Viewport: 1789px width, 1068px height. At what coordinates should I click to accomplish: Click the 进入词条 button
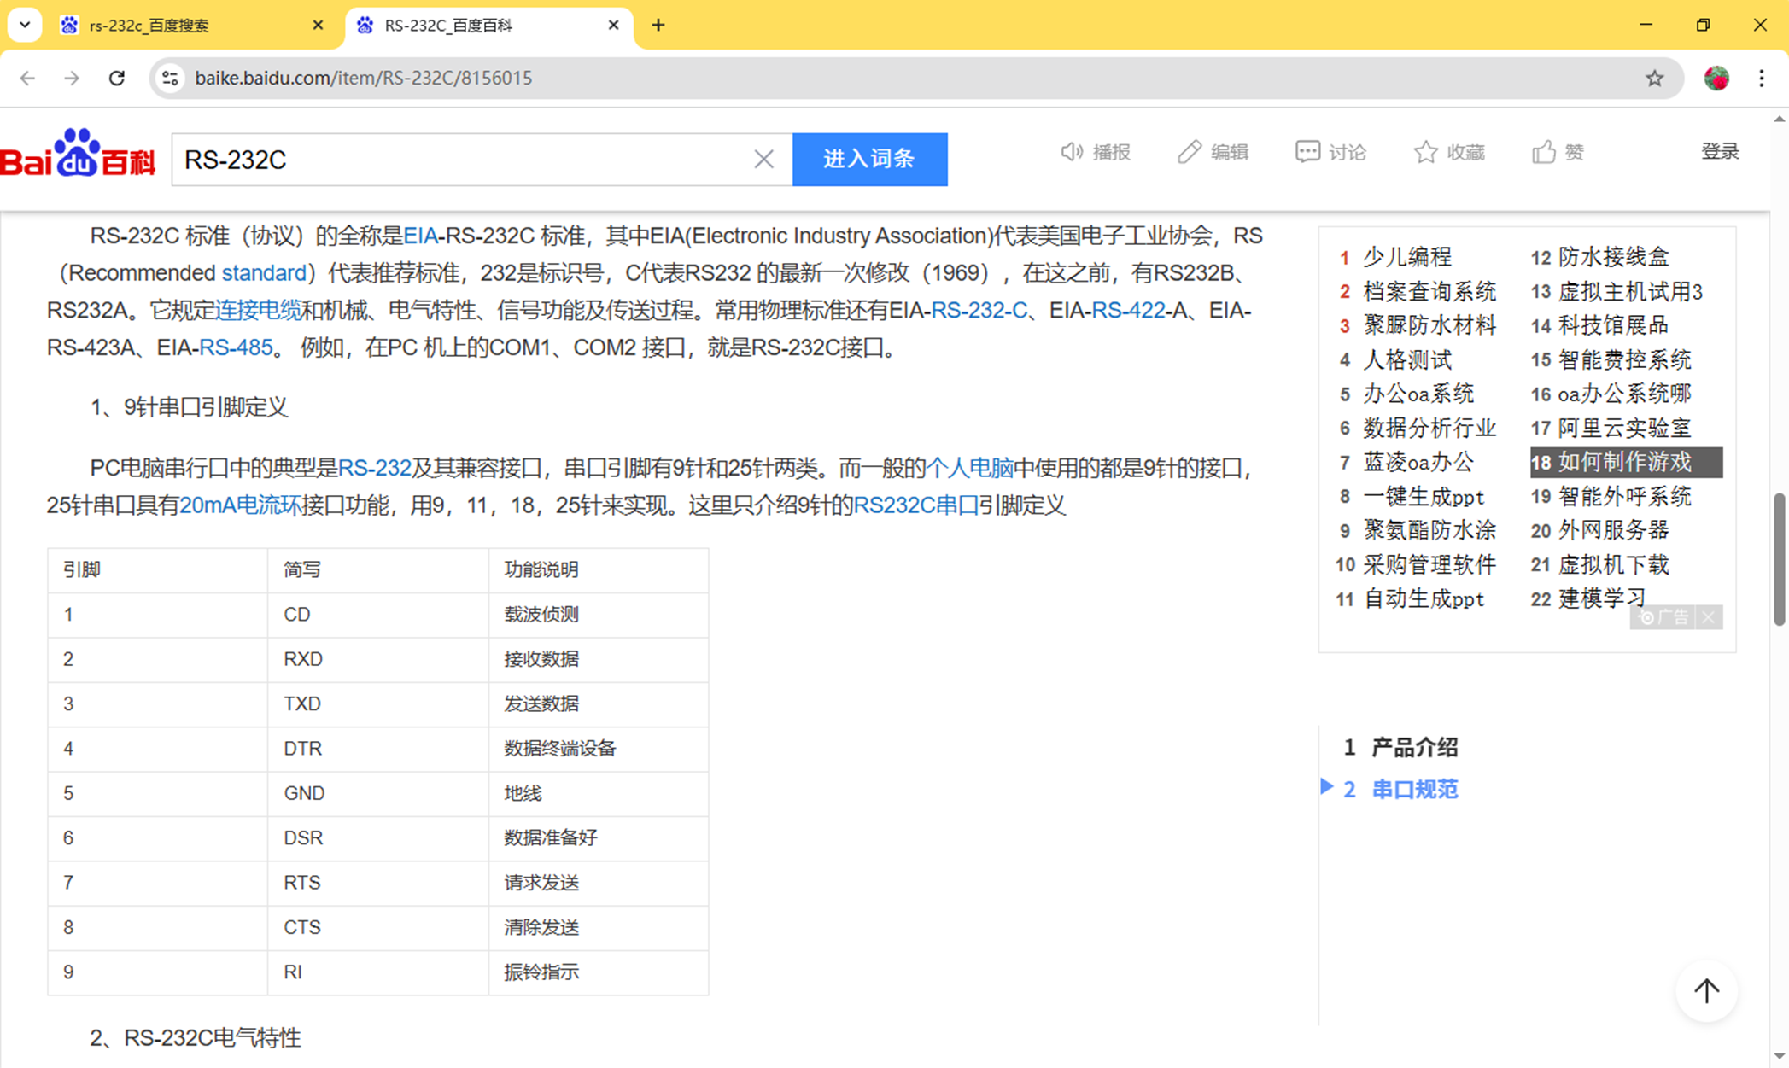(x=869, y=159)
